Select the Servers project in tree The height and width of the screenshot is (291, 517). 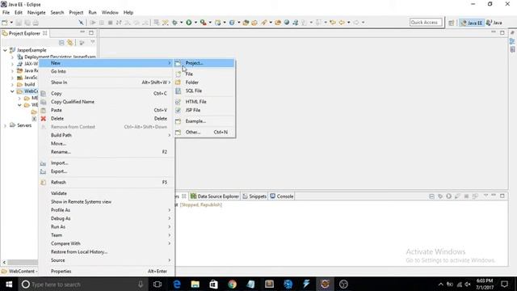tap(24, 125)
